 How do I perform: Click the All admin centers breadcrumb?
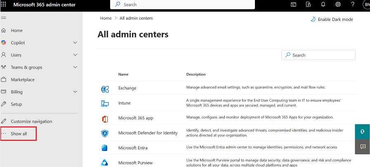(136, 18)
